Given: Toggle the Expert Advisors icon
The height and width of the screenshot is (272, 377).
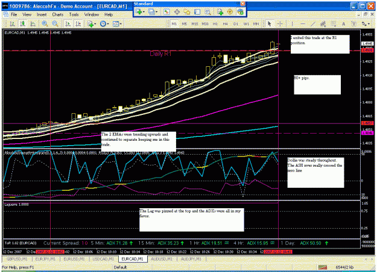Looking at the screenshot, I should coord(240,12).
